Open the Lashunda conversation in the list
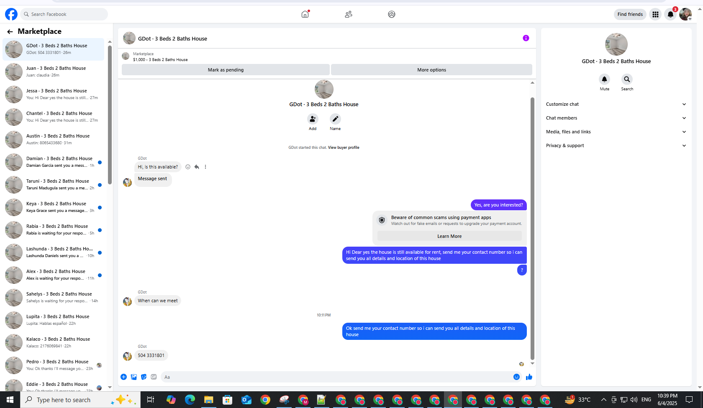The image size is (703, 408). [54, 252]
